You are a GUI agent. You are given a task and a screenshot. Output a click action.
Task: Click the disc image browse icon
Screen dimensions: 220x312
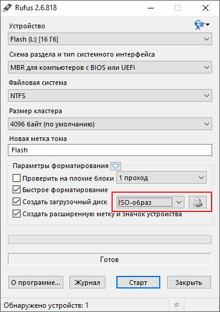click(x=198, y=202)
